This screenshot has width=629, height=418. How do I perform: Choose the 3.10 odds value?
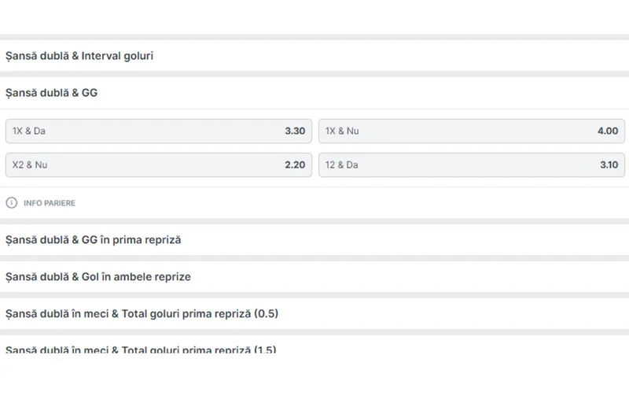pyautogui.click(x=608, y=165)
